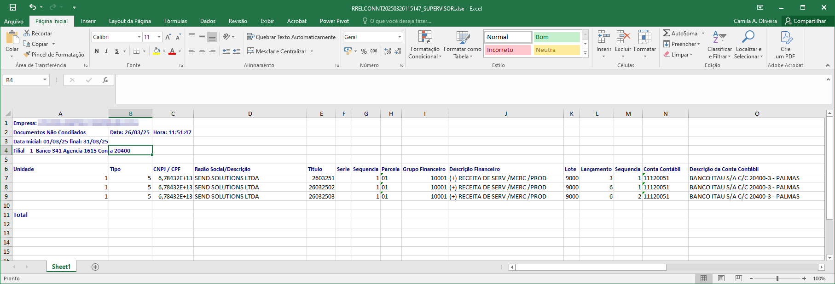Apply borders using the border icon

coord(137,51)
